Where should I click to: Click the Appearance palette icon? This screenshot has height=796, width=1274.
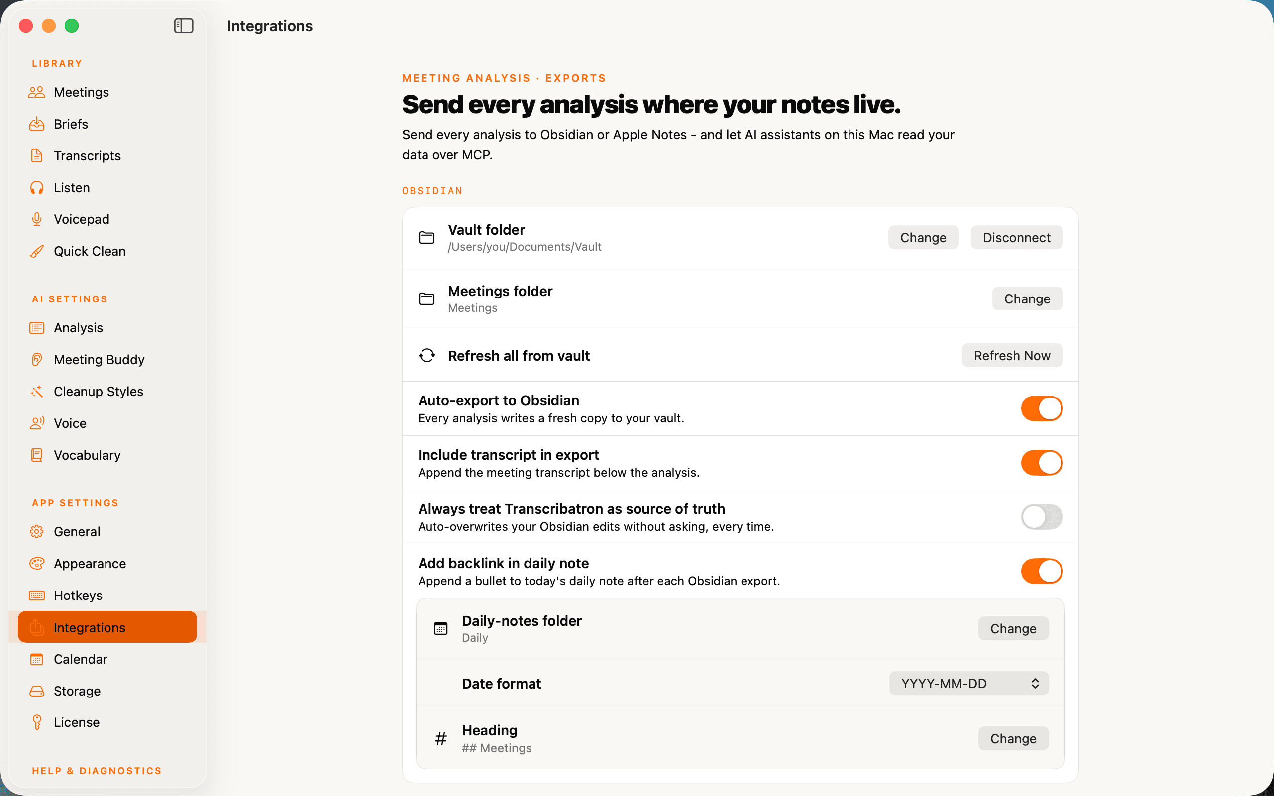click(36, 563)
